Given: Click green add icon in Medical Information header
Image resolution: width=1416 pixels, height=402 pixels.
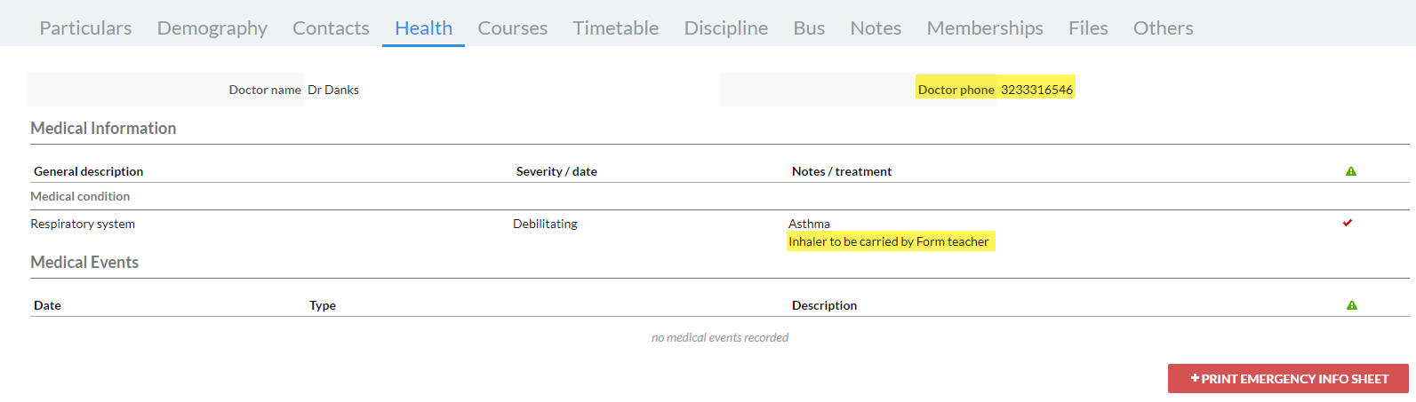Looking at the screenshot, I should 1351,171.
